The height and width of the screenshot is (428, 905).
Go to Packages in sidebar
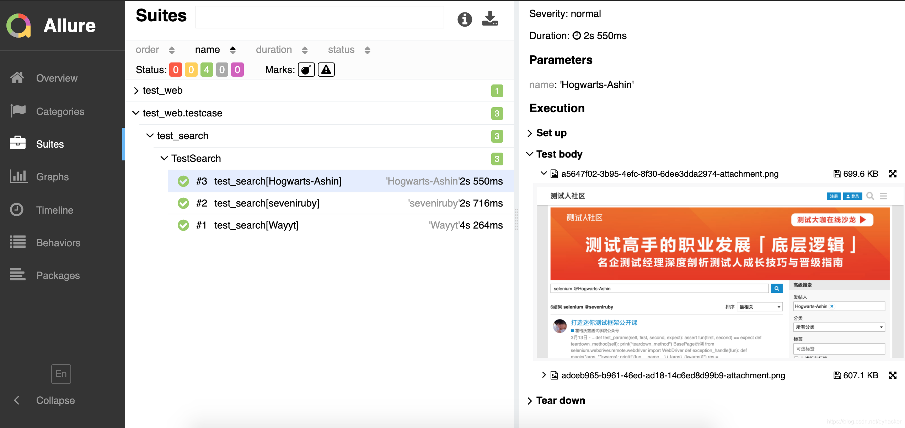click(58, 275)
